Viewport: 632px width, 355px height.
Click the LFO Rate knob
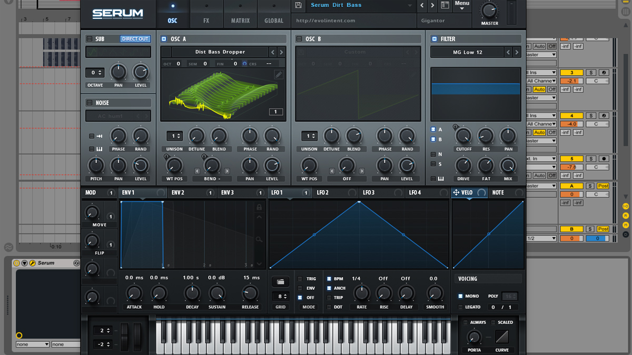[361, 293]
